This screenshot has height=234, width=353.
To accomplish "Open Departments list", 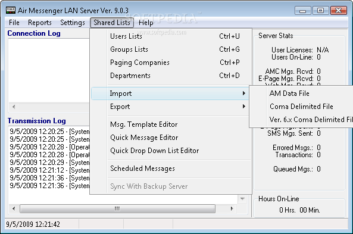I will [x=171, y=75].
